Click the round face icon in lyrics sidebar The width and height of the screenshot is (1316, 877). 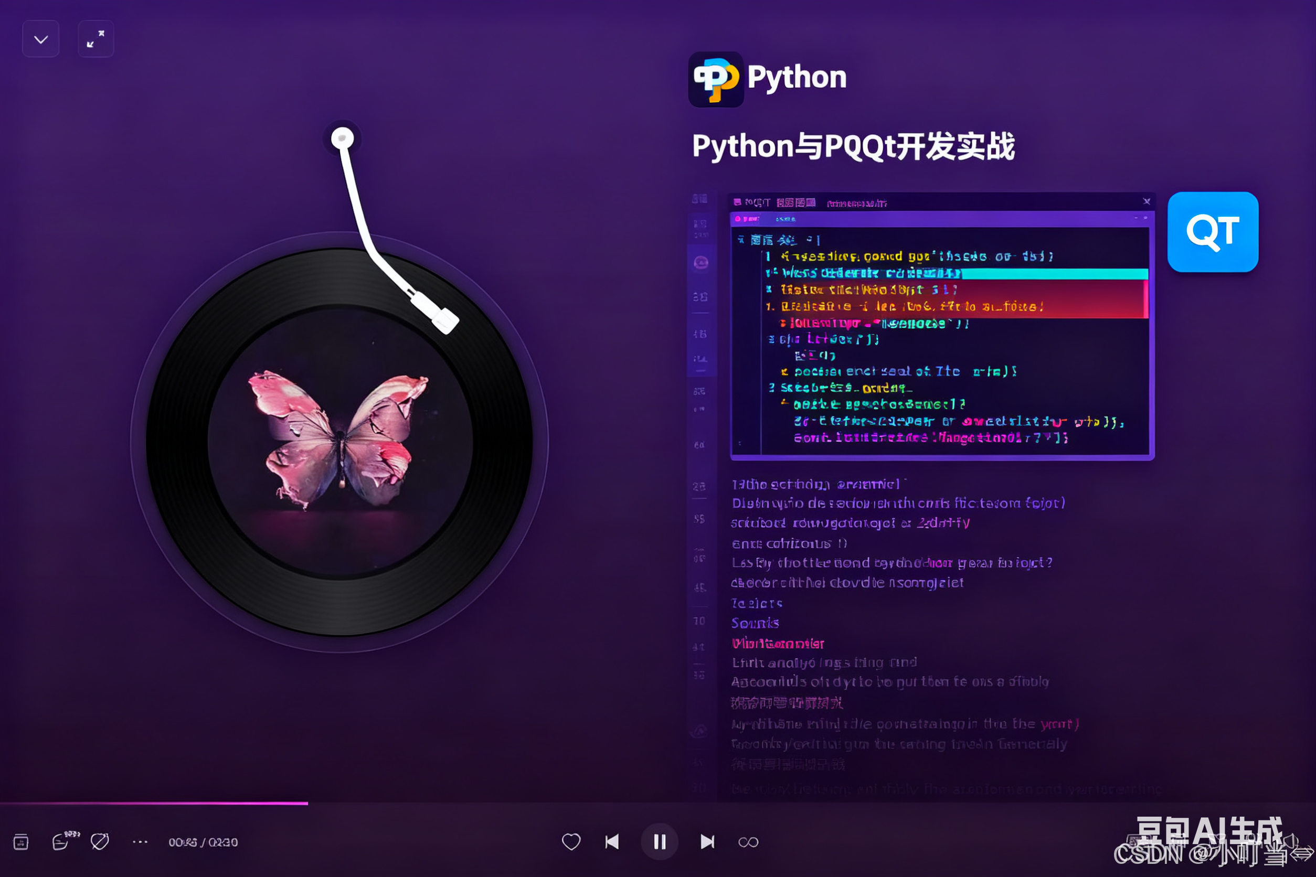701,263
